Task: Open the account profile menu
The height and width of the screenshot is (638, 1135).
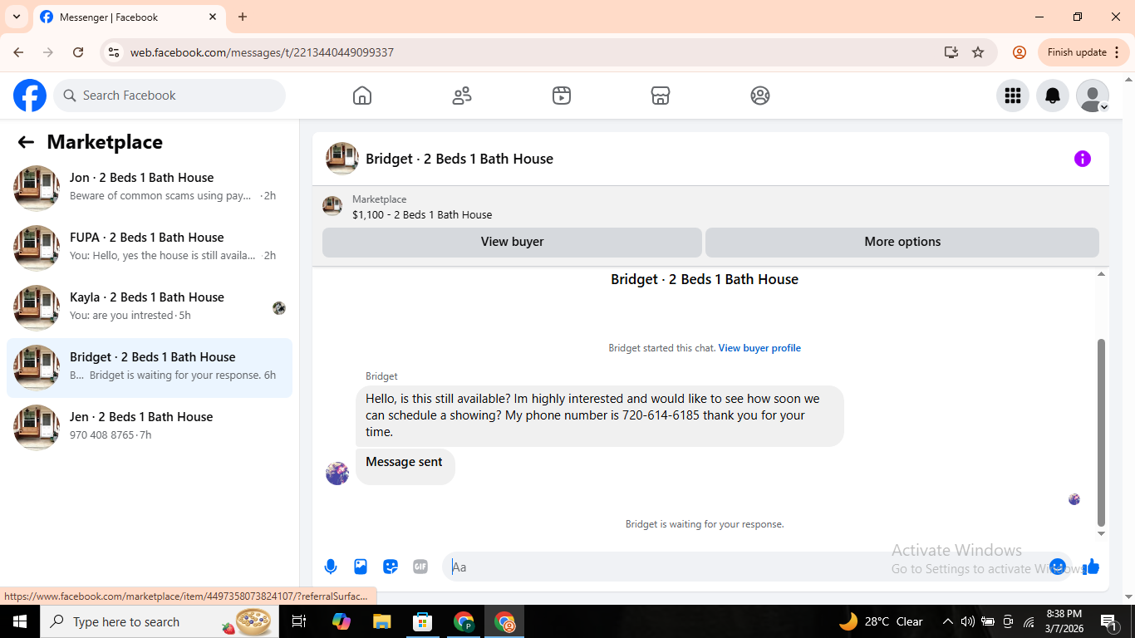Action: (x=1093, y=96)
